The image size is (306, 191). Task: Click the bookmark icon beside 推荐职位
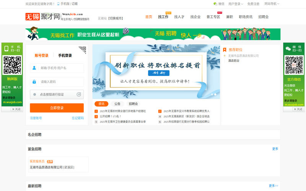[x=225, y=50]
